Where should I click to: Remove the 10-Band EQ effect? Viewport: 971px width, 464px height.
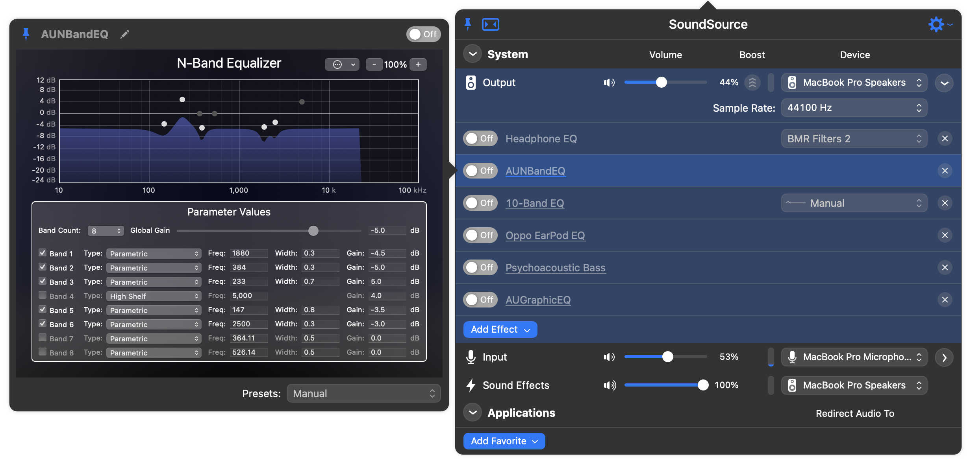tap(945, 203)
